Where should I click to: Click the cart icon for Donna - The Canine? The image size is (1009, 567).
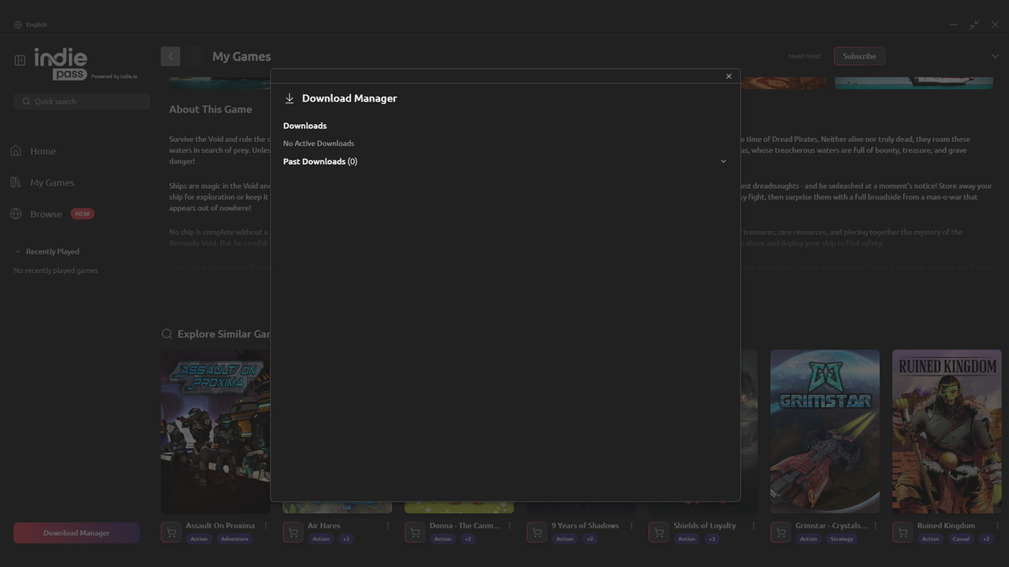point(415,533)
